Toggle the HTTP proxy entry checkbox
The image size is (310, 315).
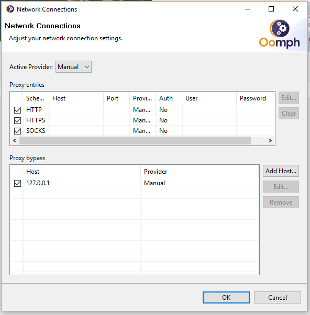(x=17, y=110)
